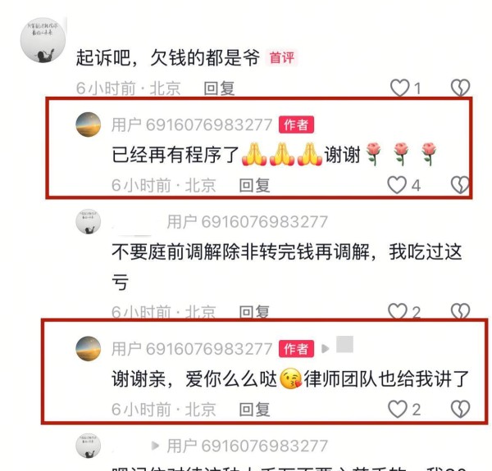Tap the red '作者' badge on the first reply
Screen dimensions: 492x471
[x=296, y=125]
